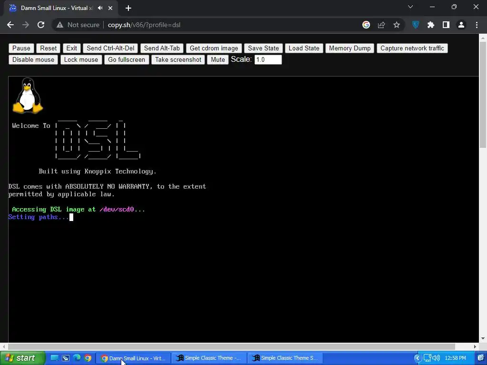Toggle the browser side panel icon
This screenshot has width=487, height=365.
pos(446,25)
